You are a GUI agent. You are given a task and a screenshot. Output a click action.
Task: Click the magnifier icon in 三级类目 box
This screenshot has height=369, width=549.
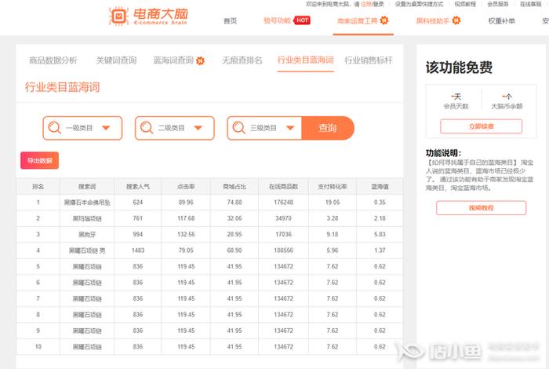[x=238, y=127]
